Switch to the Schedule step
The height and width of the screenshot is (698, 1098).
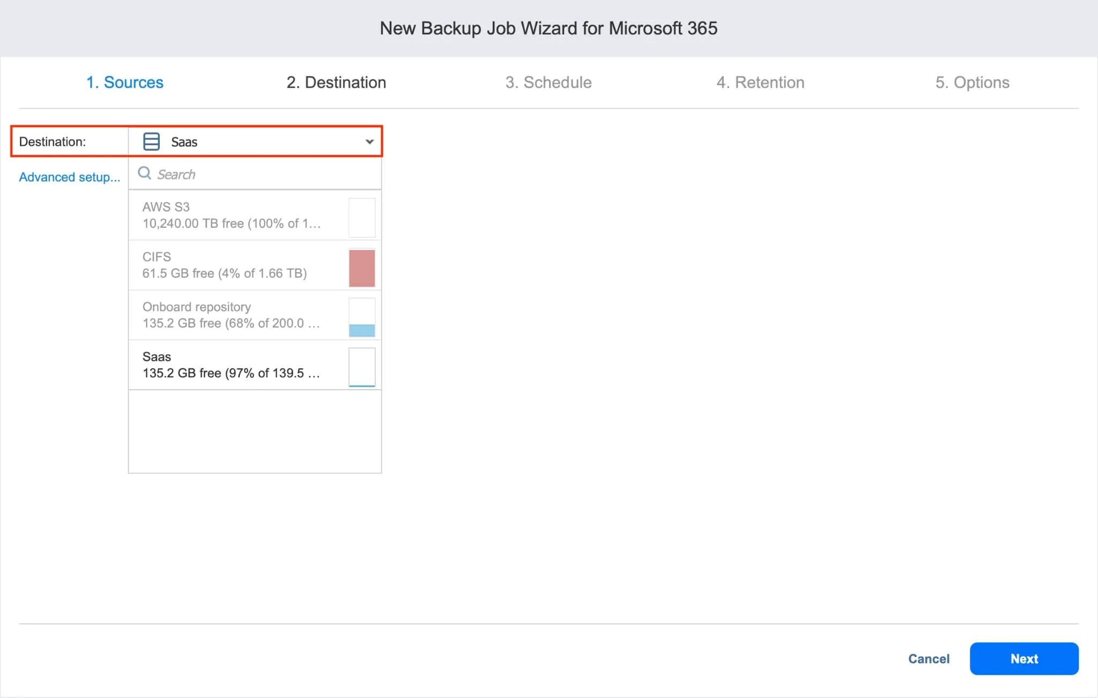coord(548,83)
